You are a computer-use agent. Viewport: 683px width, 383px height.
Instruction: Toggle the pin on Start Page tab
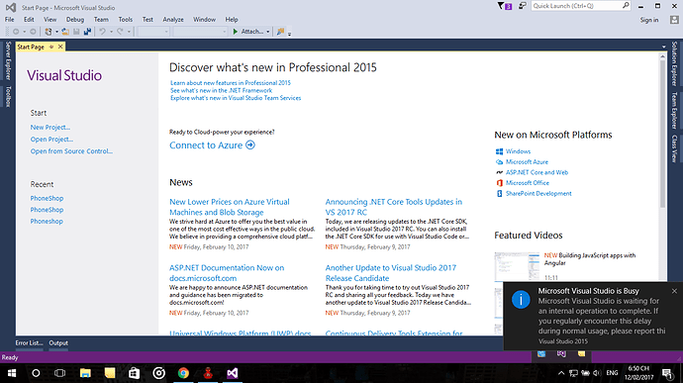click(51, 47)
